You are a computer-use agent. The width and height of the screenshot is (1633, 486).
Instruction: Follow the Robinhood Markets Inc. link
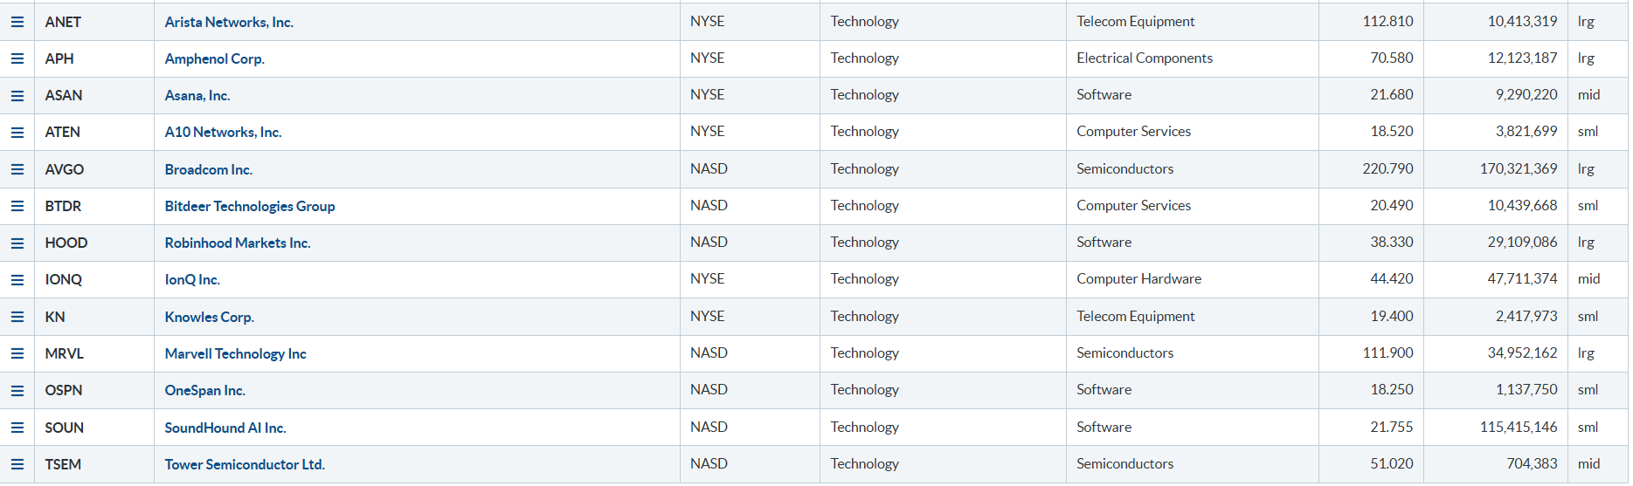pyautogui.click(x=238, y=243)
